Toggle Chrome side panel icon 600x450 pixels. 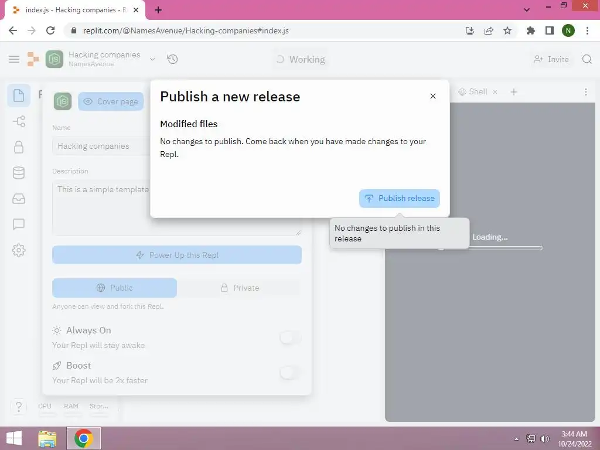tap(550, 30)
